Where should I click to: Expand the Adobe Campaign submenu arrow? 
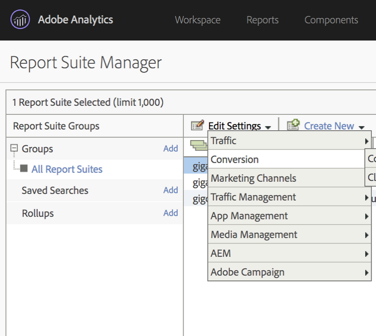(x=366, y=272)
